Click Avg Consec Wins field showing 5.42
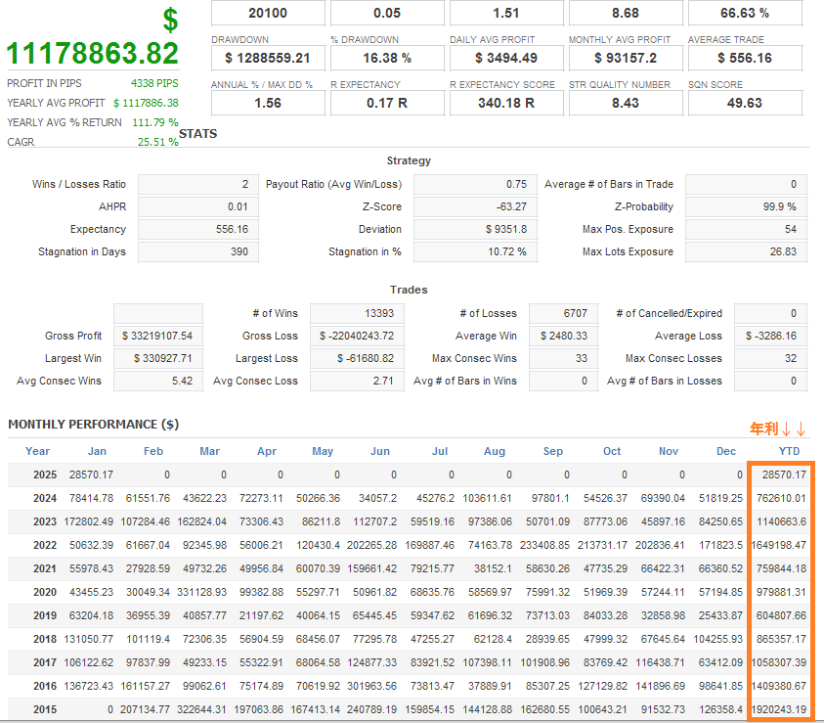The width and height of the screenshot is (824, 723). (158, 382)
